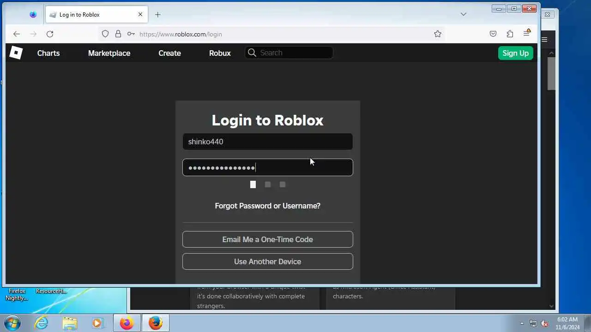The height and width of the screenshot is (332, 591).
Task: Open Windows Media Player from taskbar
Action: (97, 323)
